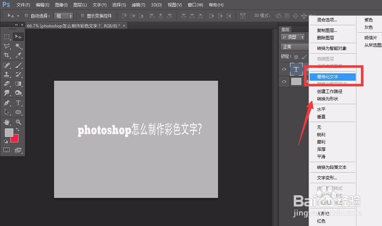Click the text layer T thumbnail
The height and width of the screenshot is (226, 382).
click(x=296, y=69)
